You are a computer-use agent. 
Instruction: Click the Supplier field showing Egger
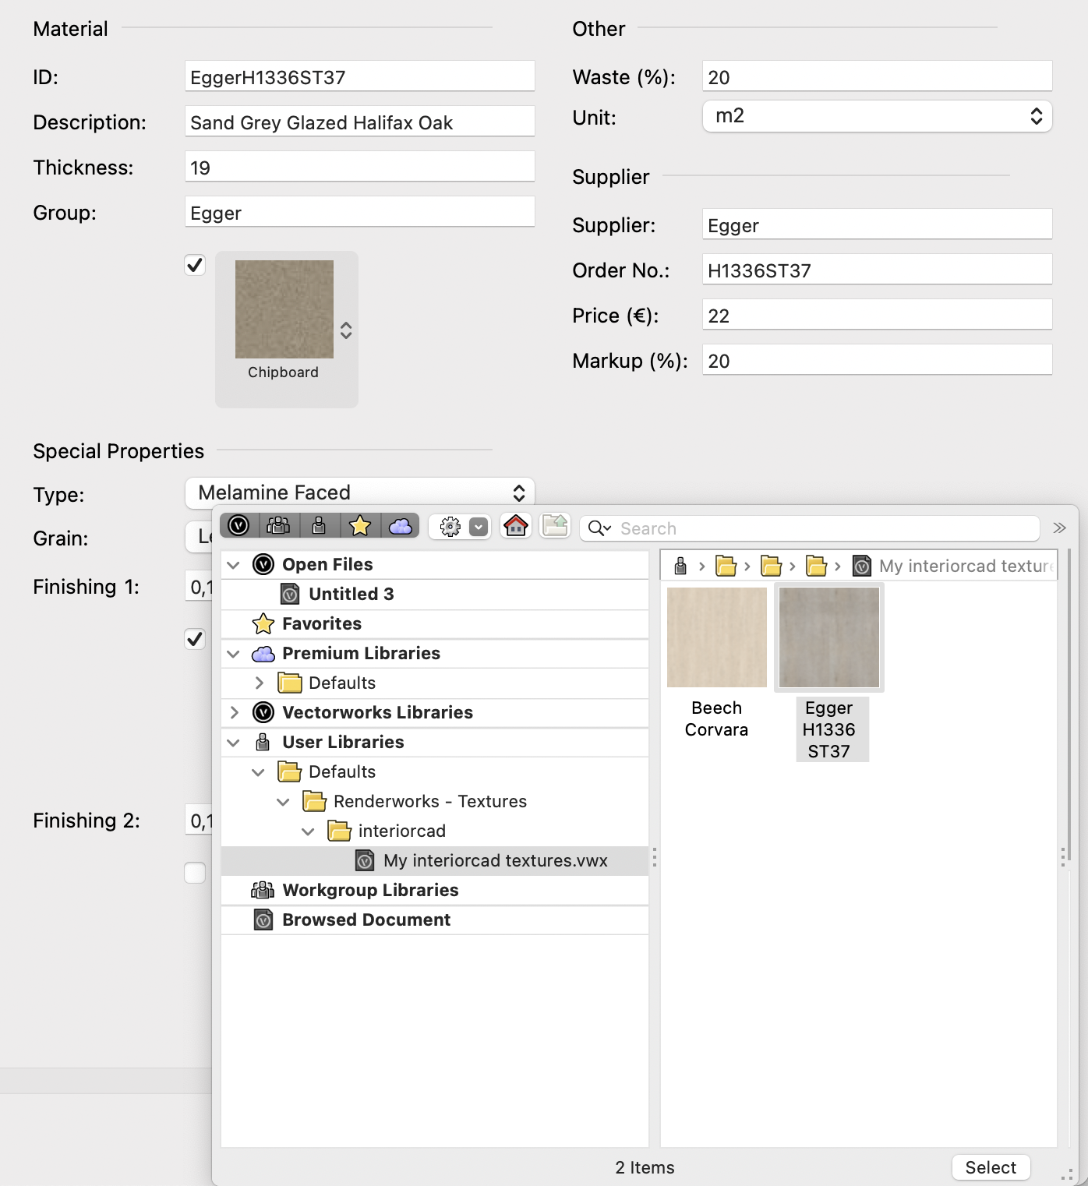coord(878,224)
